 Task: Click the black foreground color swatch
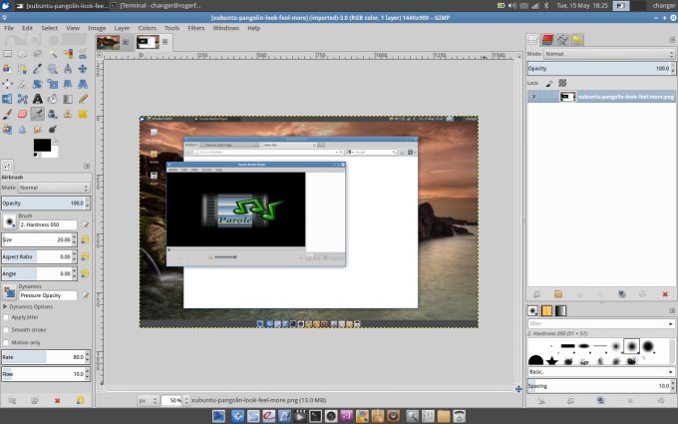40,146
